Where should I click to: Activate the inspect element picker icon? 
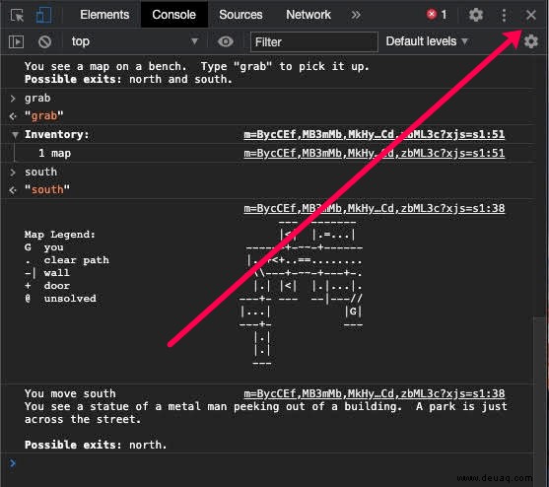click(x=17, y=15)
